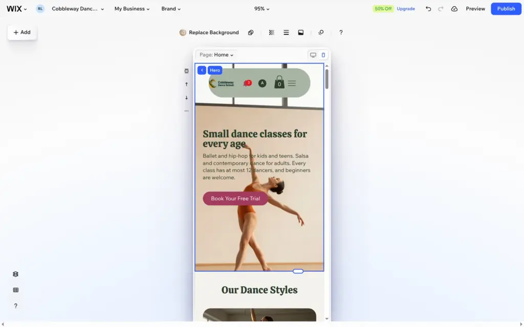Click the Hero section bottom resize handle
Image resolution: width=524 pixels, height=327 pixels.
tap(298, 271)
